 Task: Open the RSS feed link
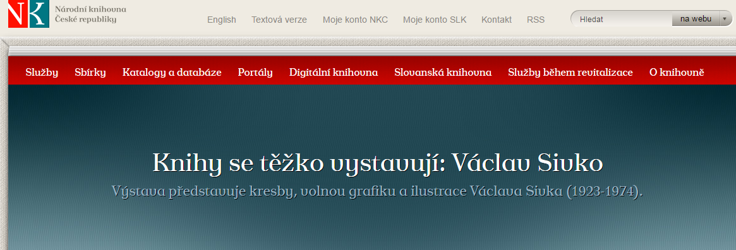(x=536, y=20)
